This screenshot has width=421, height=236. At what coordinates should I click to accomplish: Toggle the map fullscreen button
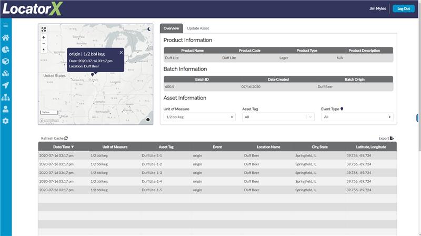(x=44, y=29)
